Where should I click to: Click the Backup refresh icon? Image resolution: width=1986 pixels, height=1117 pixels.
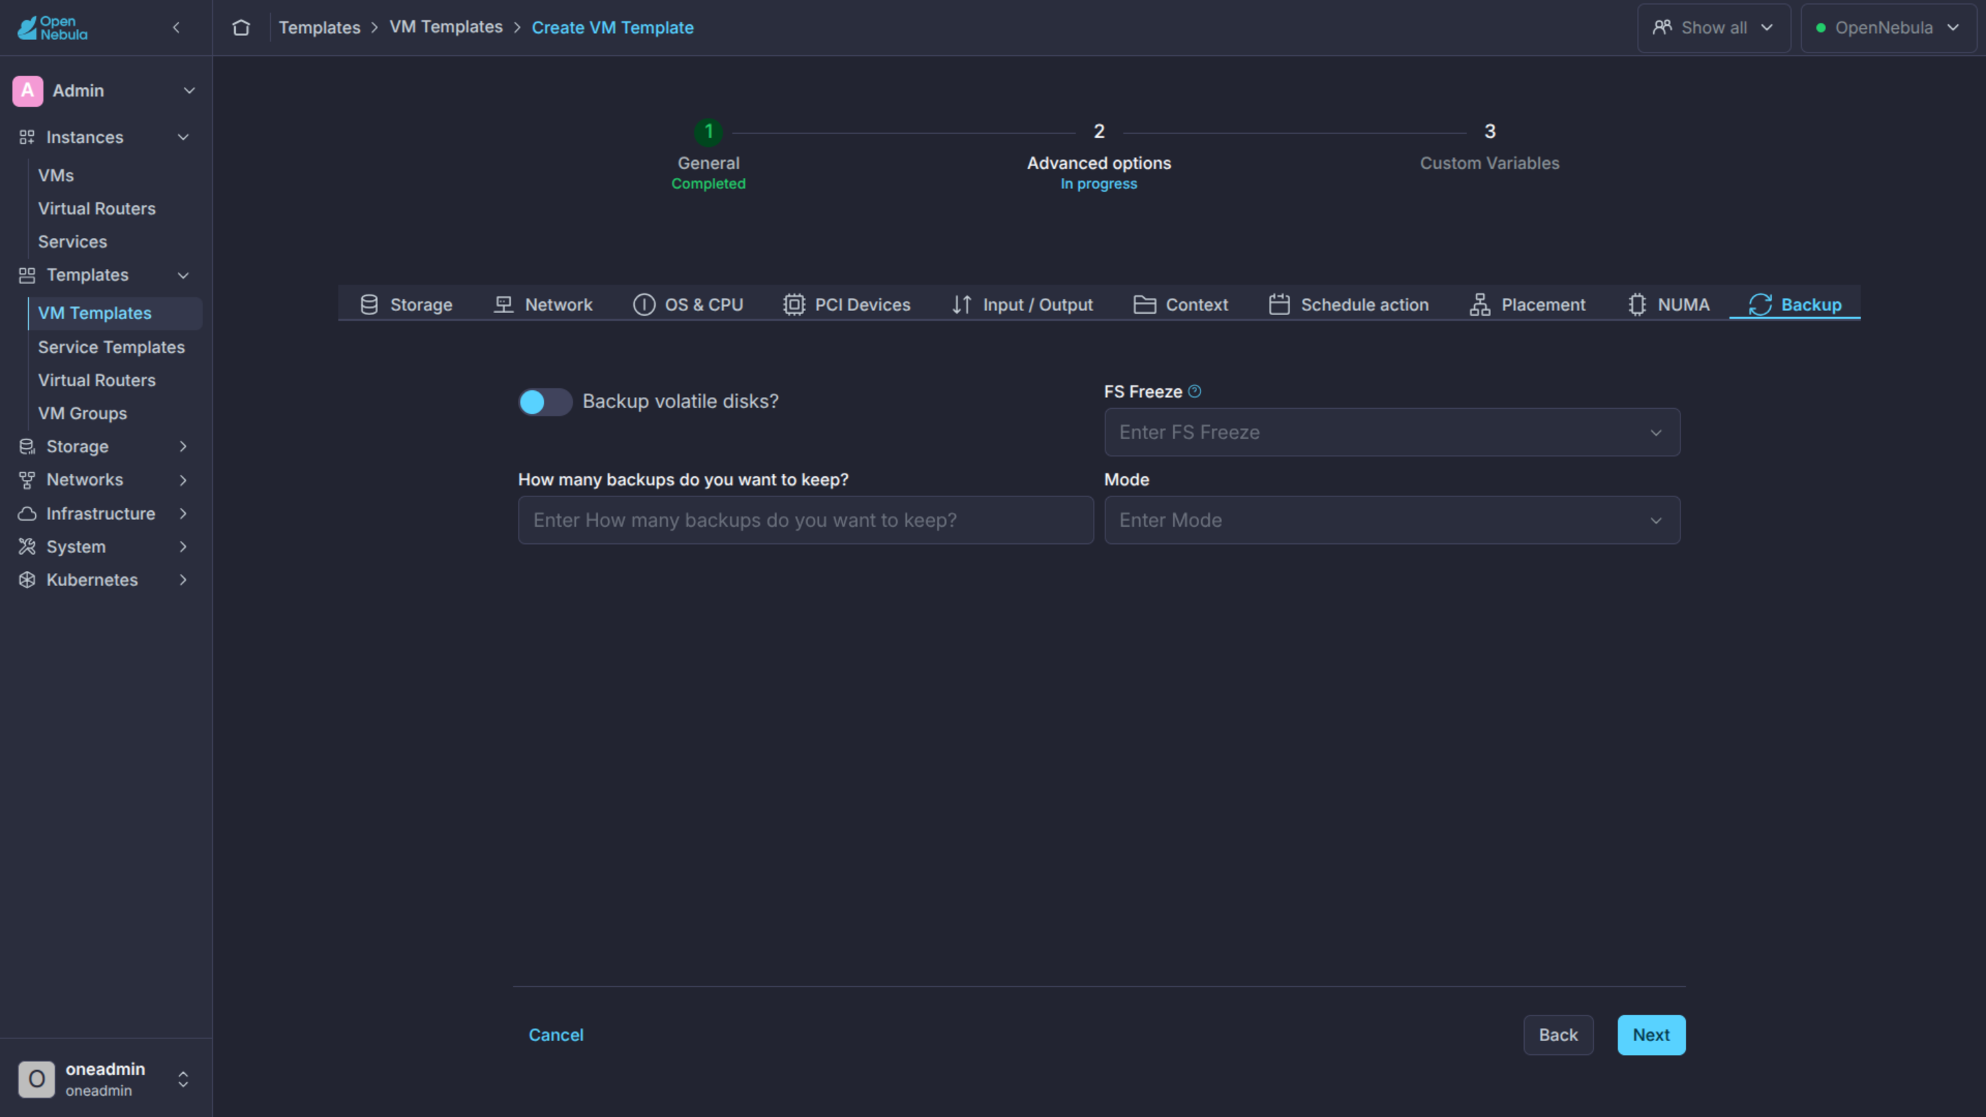1760,305
